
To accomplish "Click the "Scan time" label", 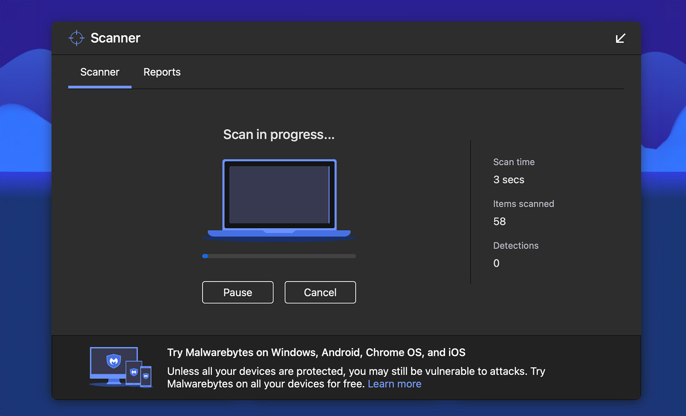I will click(x=514, y=162).
